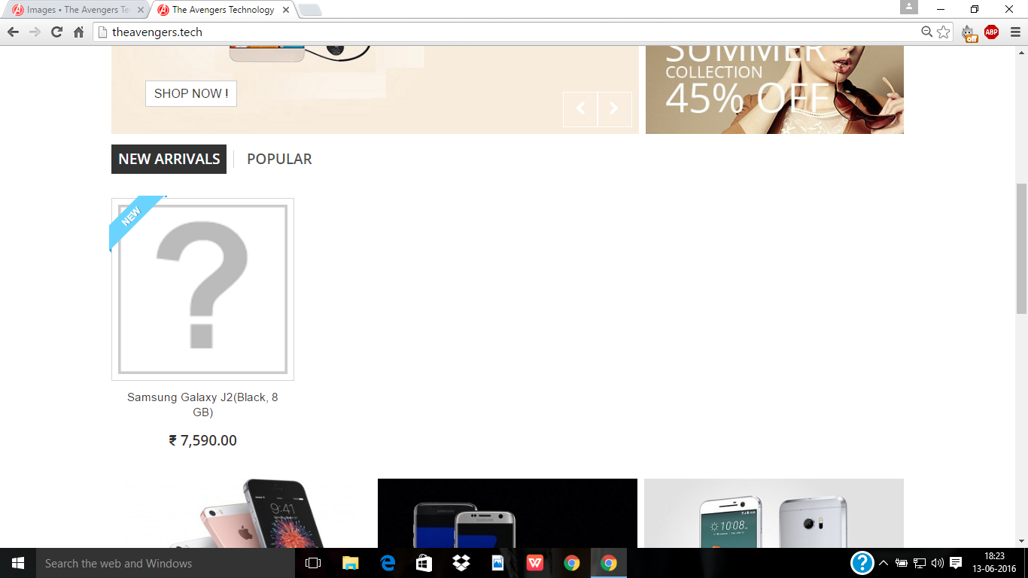Viewport: 1028px width, 578px height.
Task: Show the previous banner slide
Action: [580, 109]
